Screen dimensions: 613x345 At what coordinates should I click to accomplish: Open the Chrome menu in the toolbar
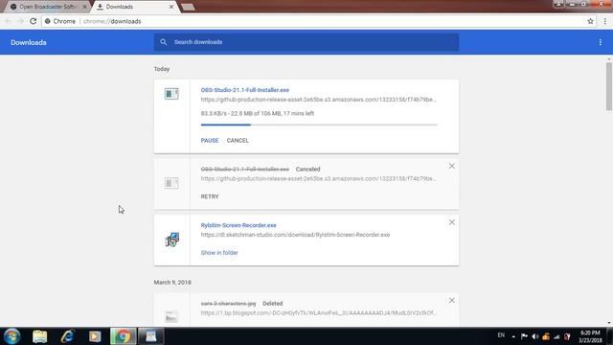[x=604, y=21]
